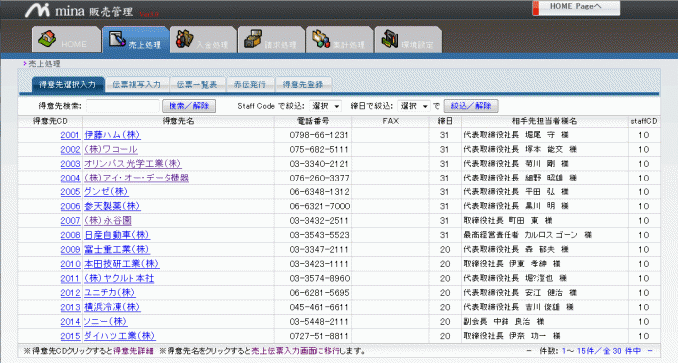Click the 相手先担当者様名 column header

(x=544, y=121)
